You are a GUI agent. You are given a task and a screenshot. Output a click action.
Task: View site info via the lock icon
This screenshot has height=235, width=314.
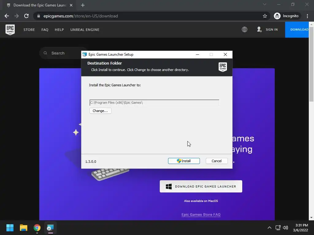point(39,16)
